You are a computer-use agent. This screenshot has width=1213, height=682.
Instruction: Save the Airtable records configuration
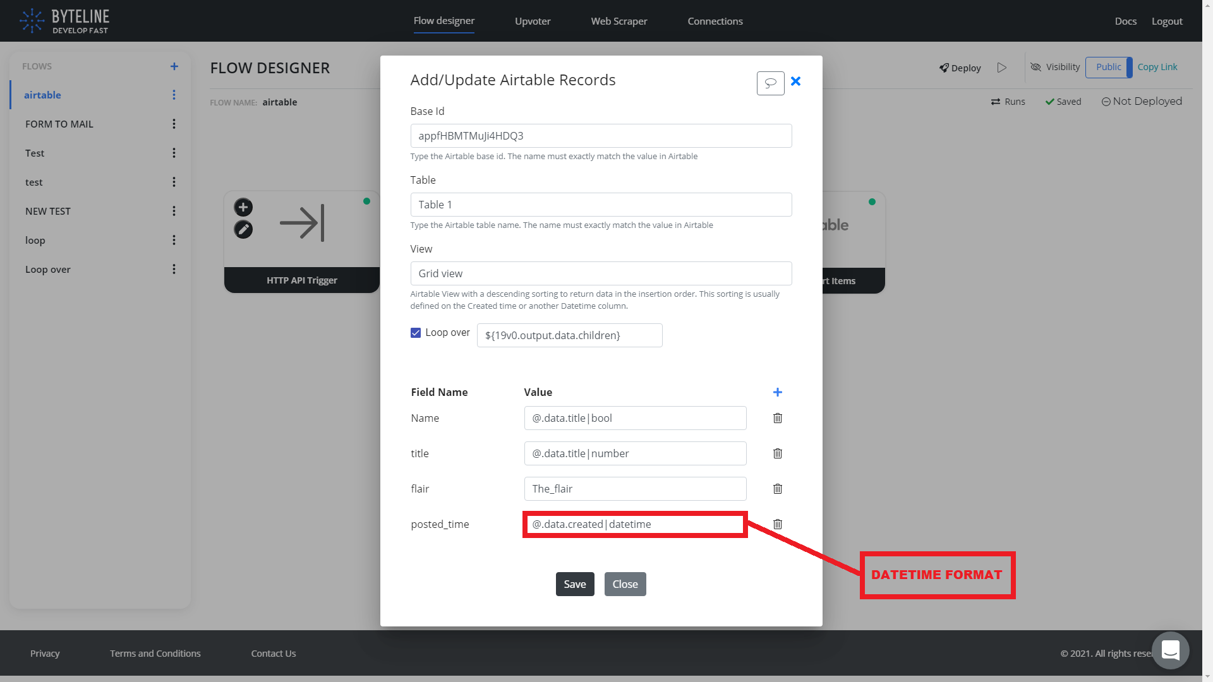pos(575,584)
